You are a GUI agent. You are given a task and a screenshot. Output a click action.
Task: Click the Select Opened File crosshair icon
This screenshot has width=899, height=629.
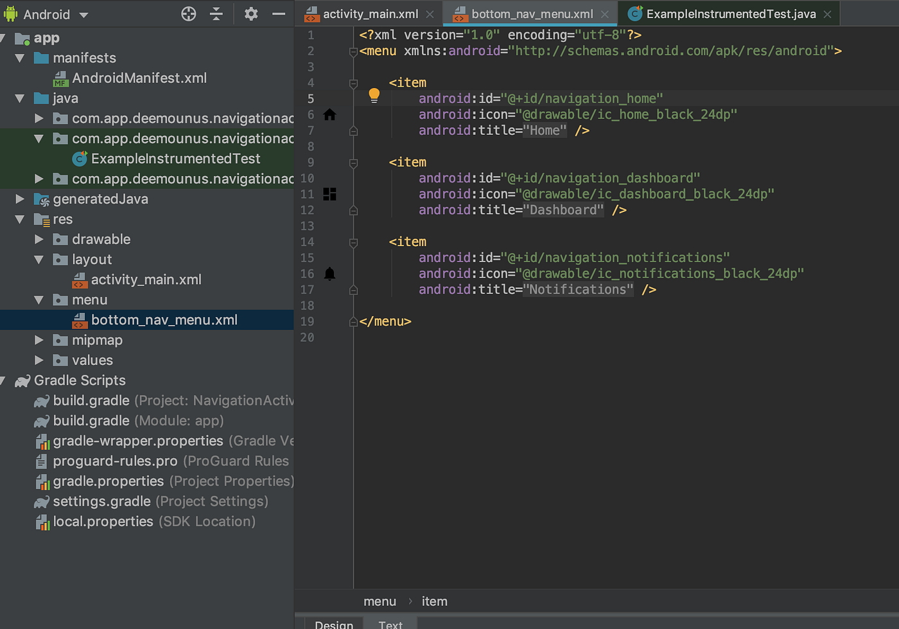[x=188, y=13]
